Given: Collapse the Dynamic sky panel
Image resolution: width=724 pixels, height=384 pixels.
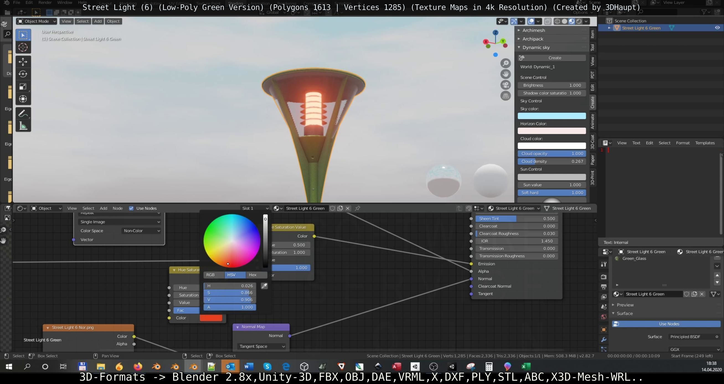Looking at the screenshot, I should 519,48.
